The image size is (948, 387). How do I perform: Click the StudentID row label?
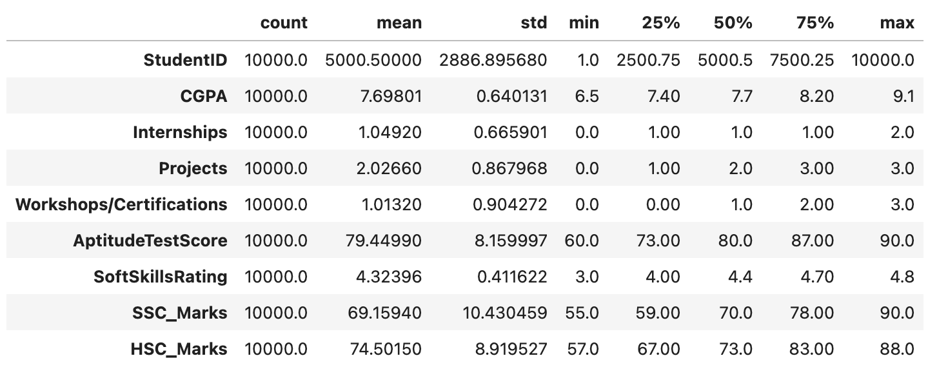(x=185, y=60)
